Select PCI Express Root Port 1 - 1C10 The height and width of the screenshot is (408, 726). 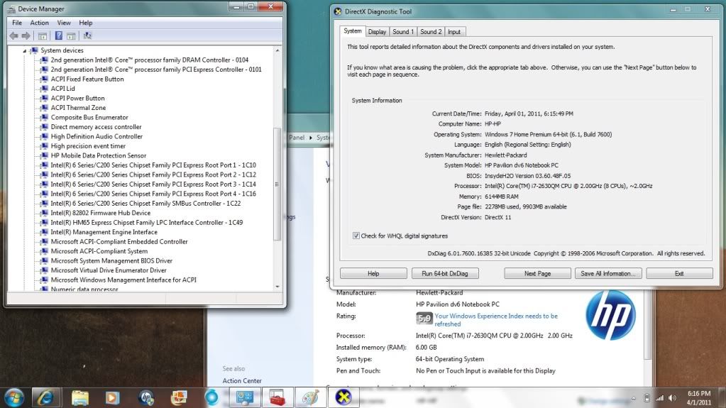[153, 165]
